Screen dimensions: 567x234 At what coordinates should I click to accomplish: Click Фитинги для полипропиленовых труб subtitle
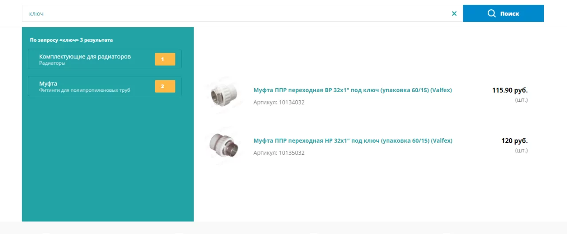pyautogui.click(x=85, y=90)
